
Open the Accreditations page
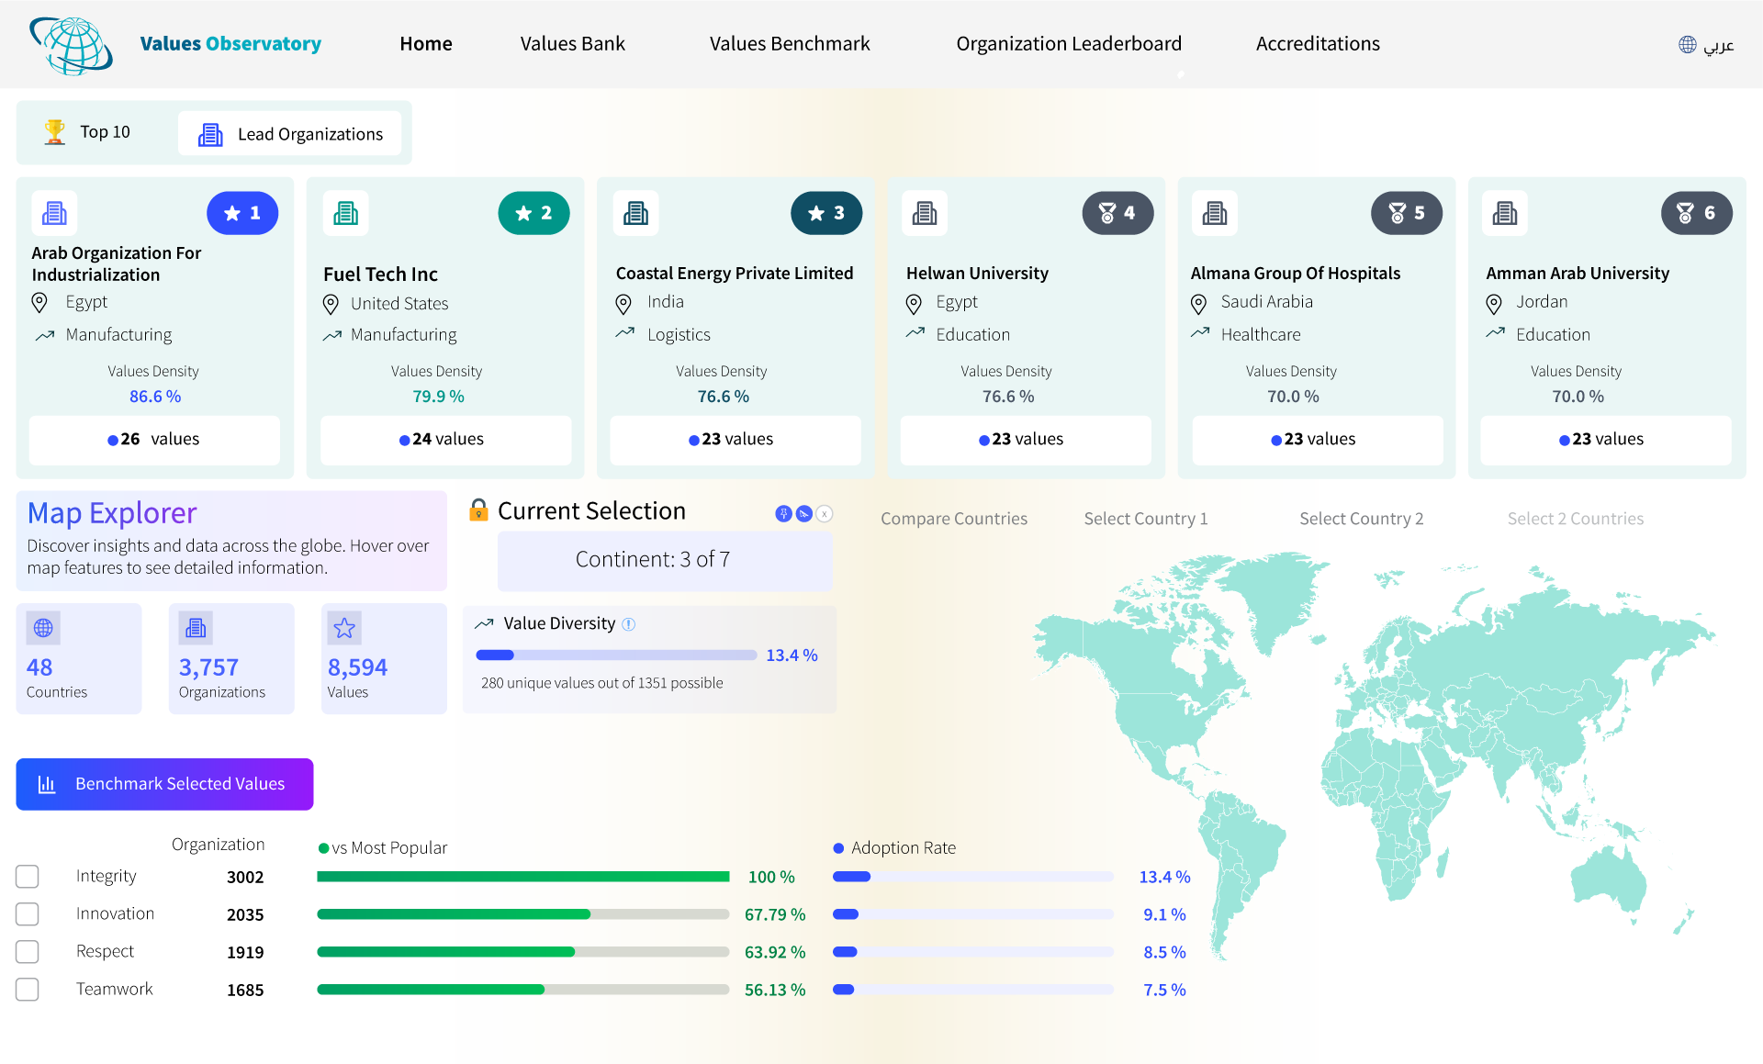pyautogui.click(x=1318, y=43)
